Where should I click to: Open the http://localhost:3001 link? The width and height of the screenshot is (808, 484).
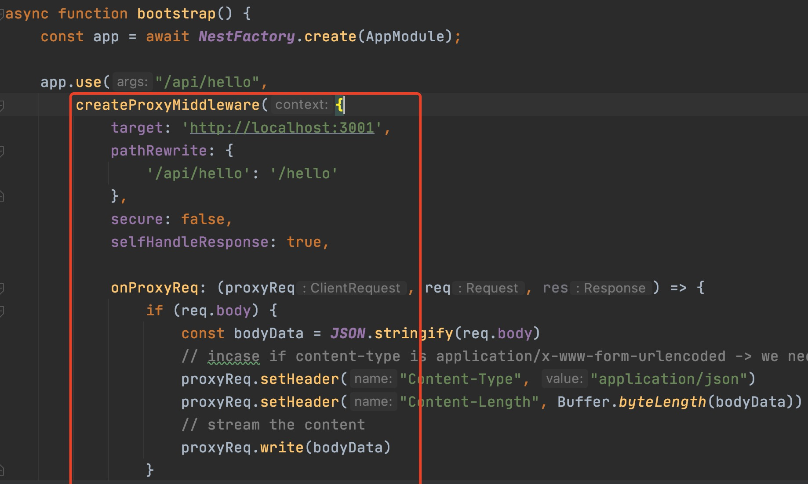click(x=282, y=128)
